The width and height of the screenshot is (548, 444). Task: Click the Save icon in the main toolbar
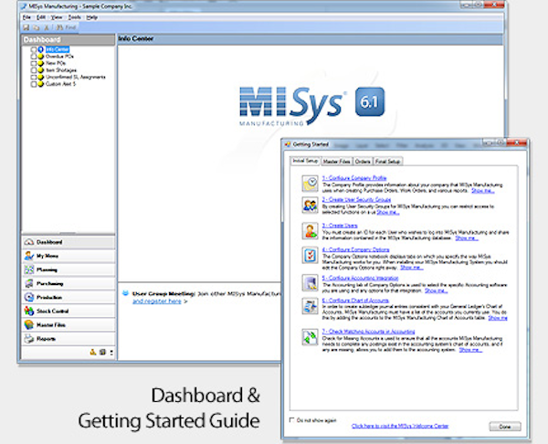pos(26,27)
